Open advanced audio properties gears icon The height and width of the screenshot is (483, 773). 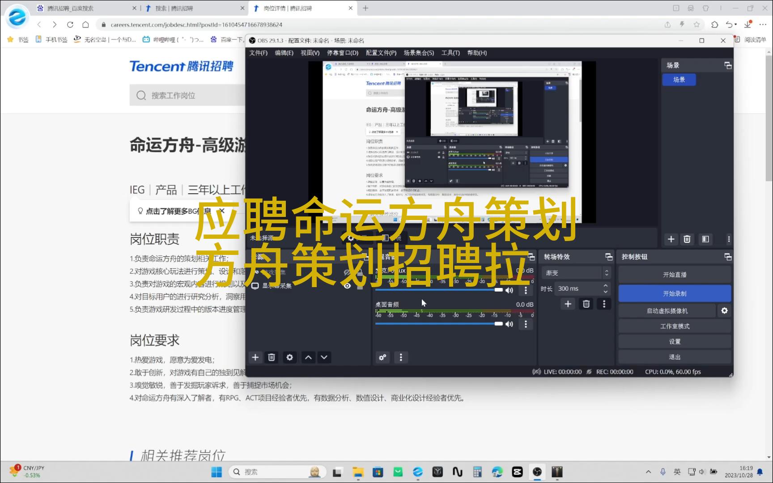[382, 357]
